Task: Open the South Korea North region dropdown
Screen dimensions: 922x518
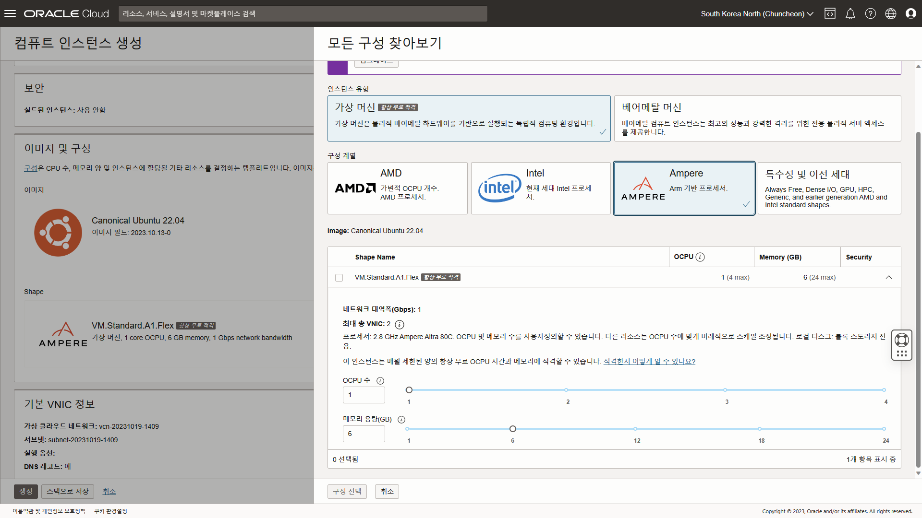Action: tap(756, 13)
